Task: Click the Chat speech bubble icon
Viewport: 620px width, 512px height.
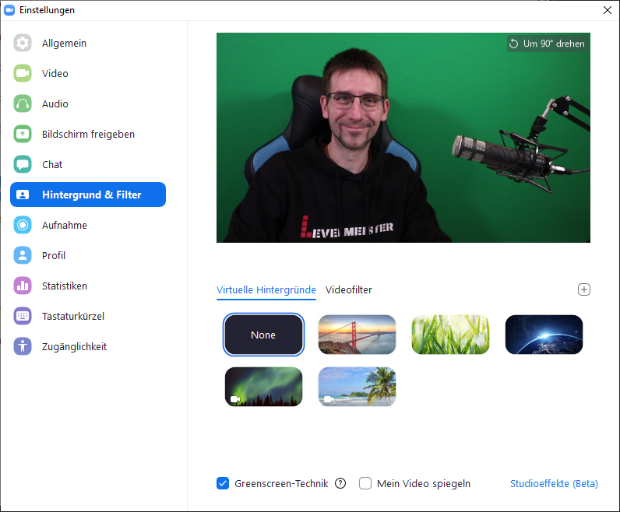Action: (23, 165)
